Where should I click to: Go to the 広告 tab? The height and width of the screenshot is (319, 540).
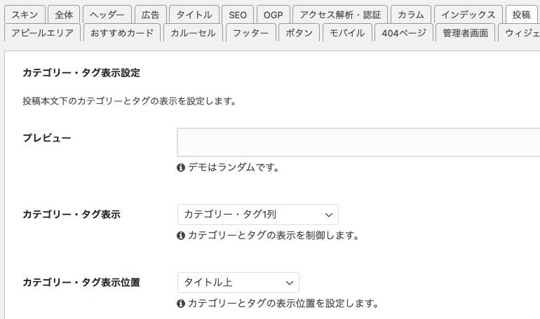point(151,15)
